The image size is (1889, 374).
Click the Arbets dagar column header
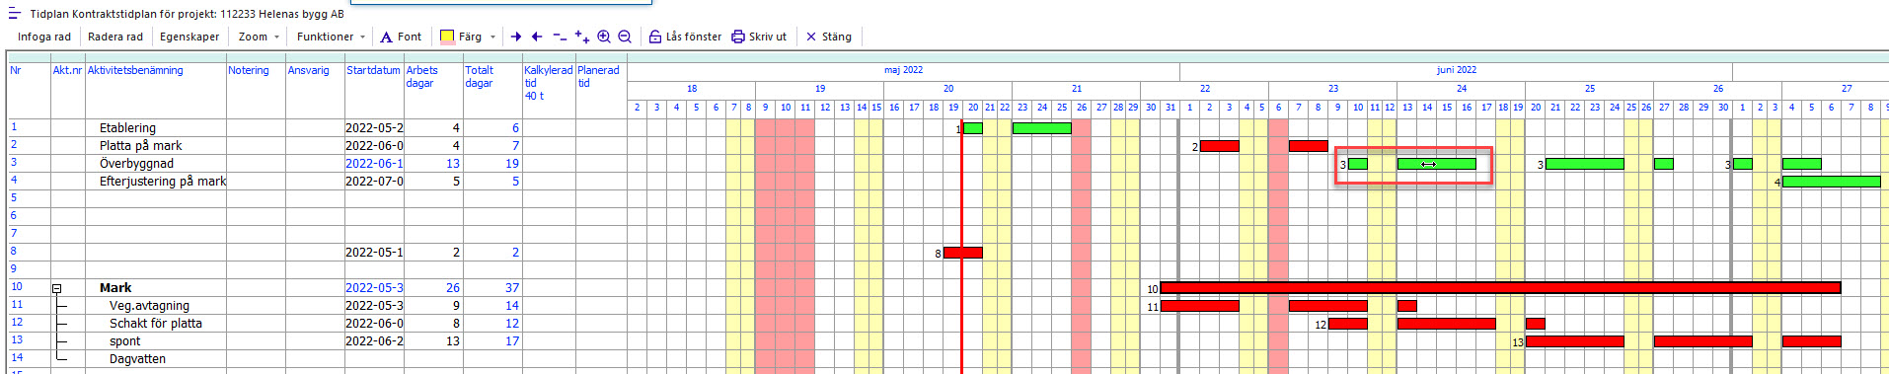(421, 76)
